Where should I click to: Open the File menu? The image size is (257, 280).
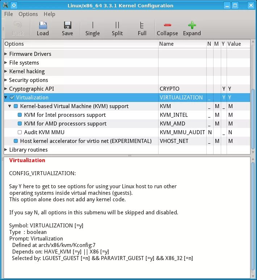tap(9, 14)
